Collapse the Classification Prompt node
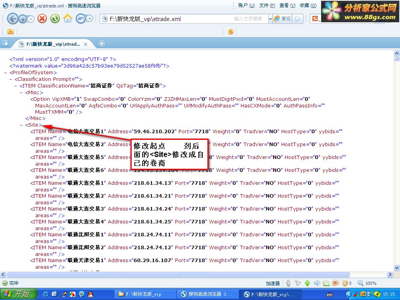The image size is (400, 300). (x=11, y=79)
